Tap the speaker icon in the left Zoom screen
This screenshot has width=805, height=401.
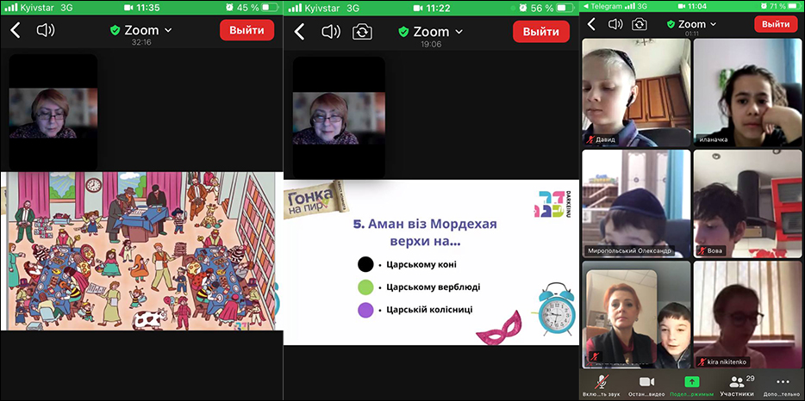tap(46, 31)
